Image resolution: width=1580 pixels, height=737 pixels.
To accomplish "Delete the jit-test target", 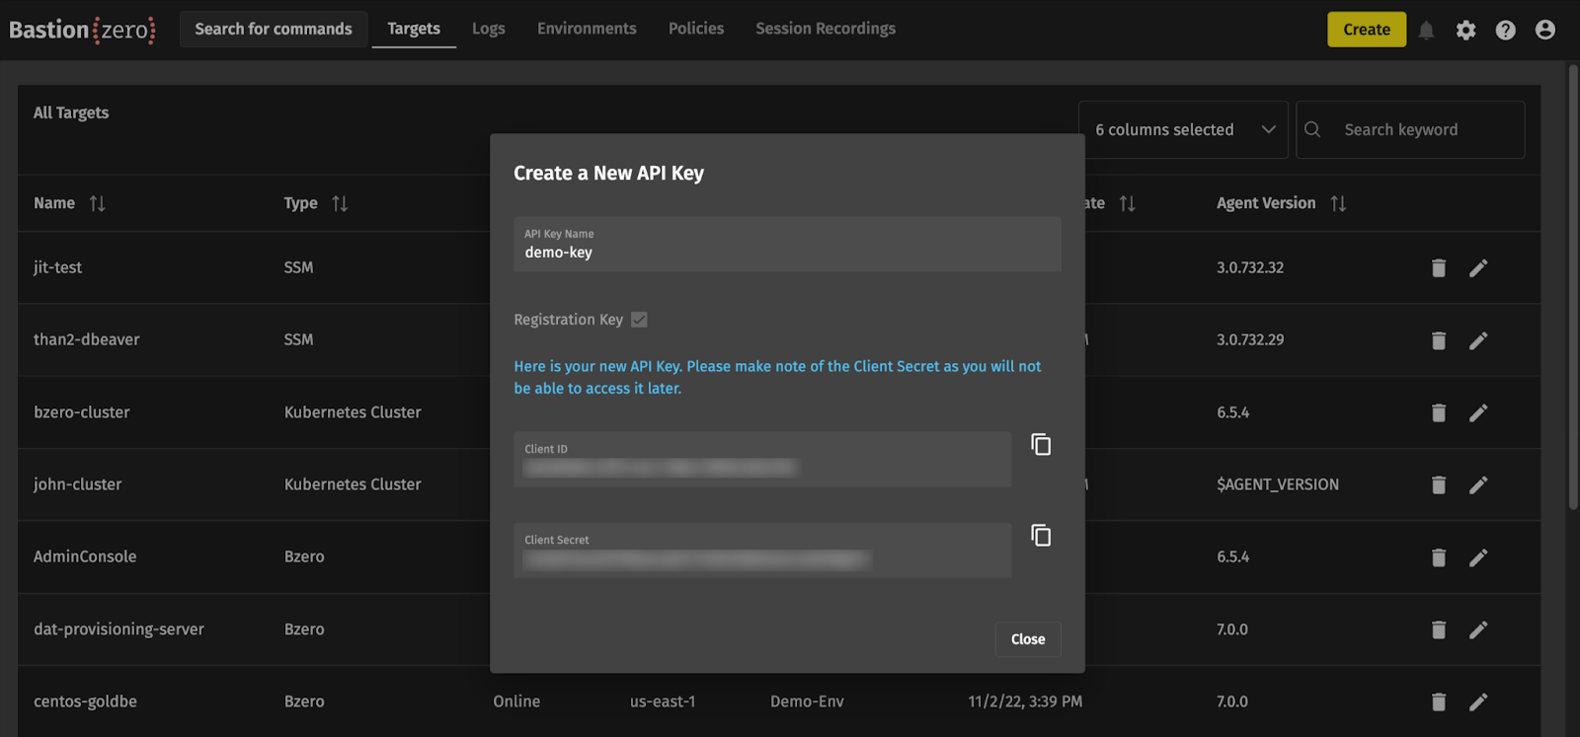I will [1439, 268].
